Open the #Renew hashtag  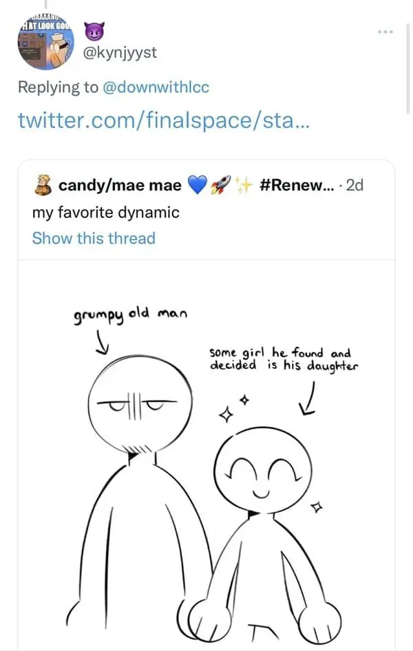(x=296, y=184)
